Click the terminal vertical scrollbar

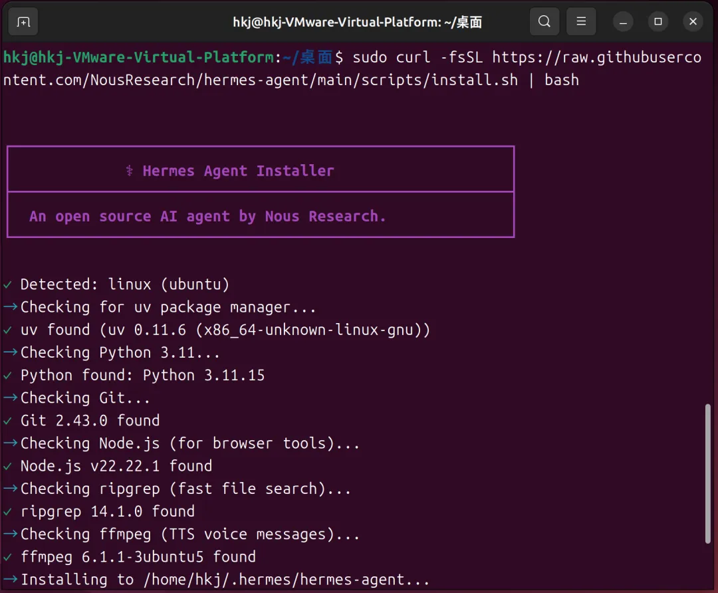pyautogui.click(x=708, y=473)
